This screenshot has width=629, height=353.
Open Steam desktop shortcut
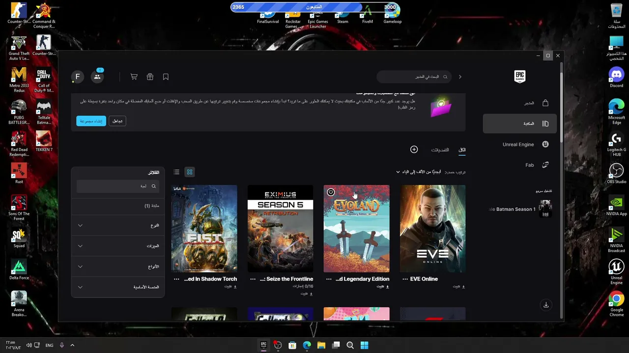343,15
